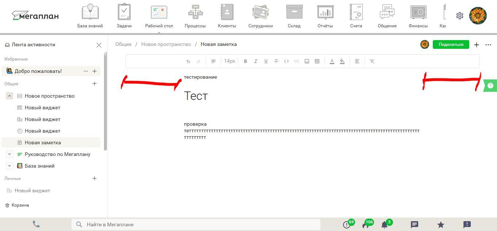
Task: Click the Мегаплан logo
Action: 35,16
